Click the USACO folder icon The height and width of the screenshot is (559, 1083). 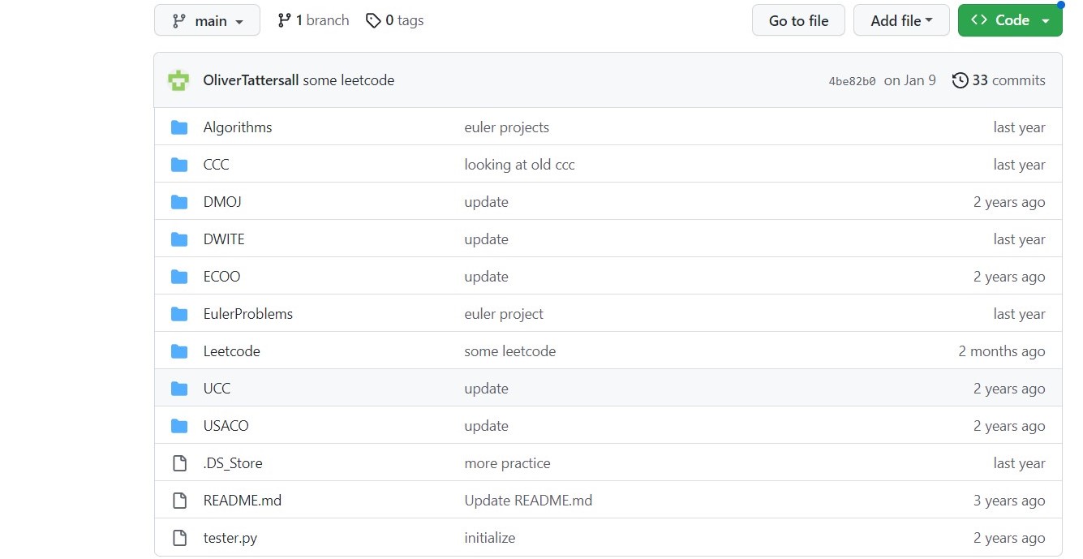[x=179, y=426]
